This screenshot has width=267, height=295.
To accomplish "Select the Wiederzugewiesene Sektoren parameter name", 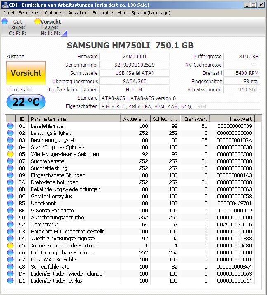I will click(65, 154).
